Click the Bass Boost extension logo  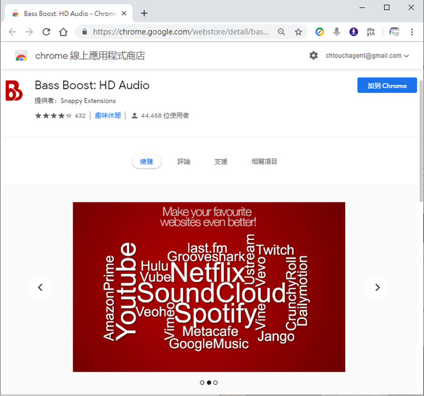coord(14,91)
